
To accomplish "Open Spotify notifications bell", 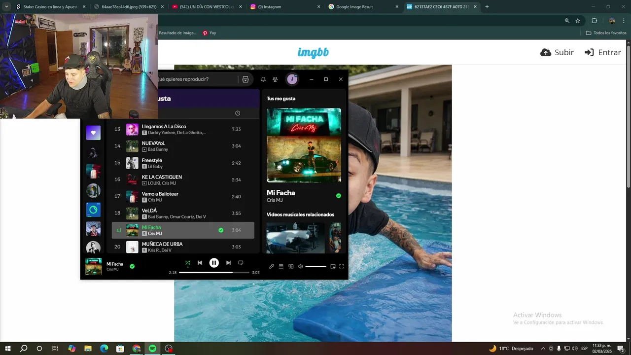I will (x=263, y=79).
